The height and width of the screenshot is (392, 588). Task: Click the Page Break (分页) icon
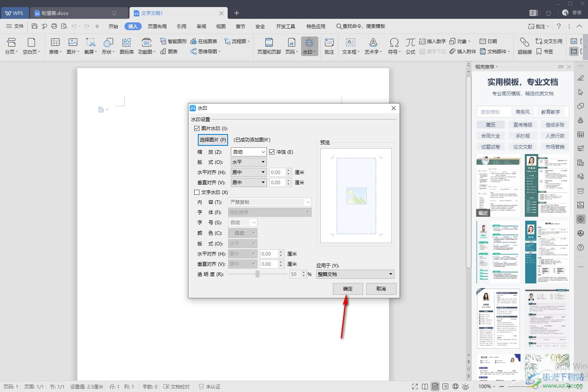[x=11, y=46]
